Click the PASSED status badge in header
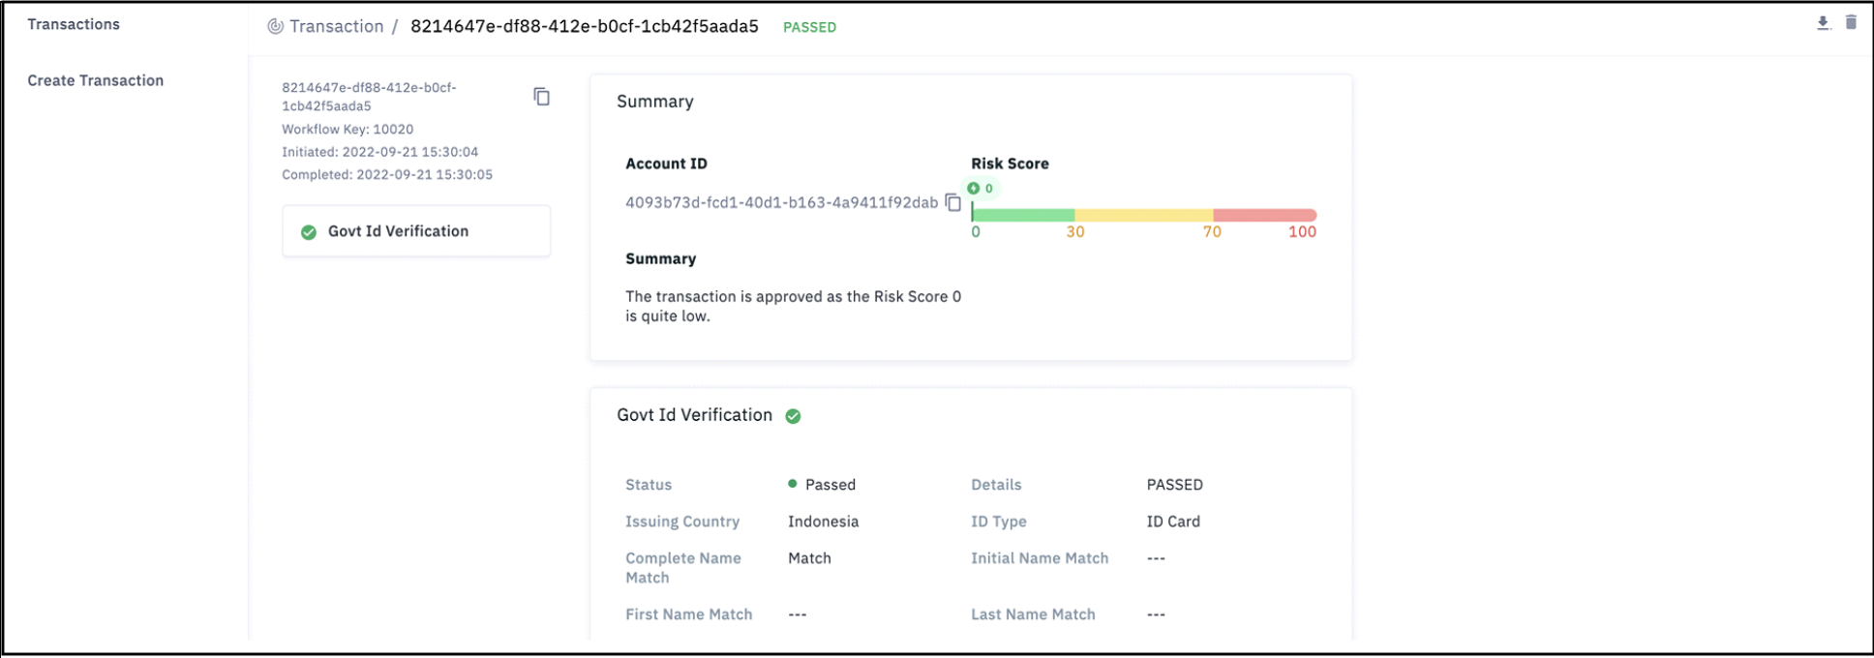Viewport: 1874px width, 658px height. coord(809,27)
